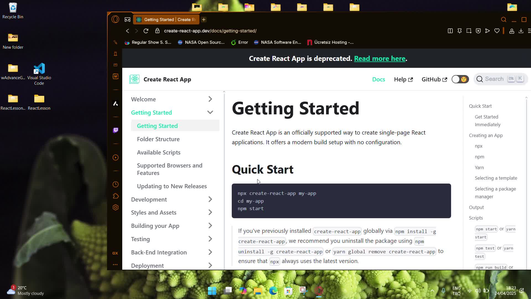Open the sidebar three-dots more menu

115,265
